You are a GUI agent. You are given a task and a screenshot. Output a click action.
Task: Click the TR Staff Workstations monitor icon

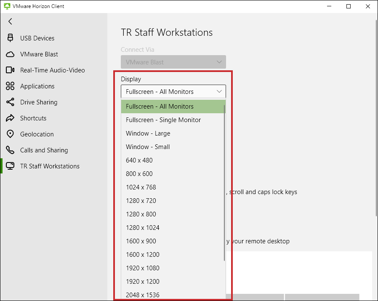(10, 166)
